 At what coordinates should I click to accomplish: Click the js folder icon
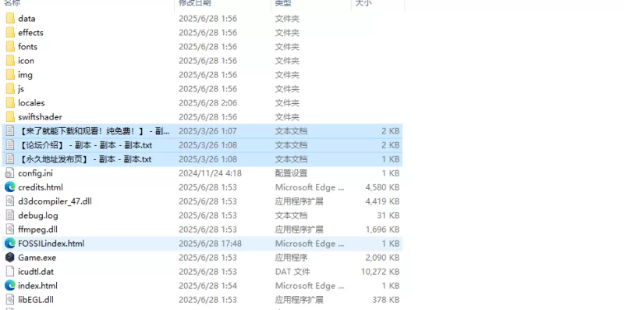coord(10,89)
